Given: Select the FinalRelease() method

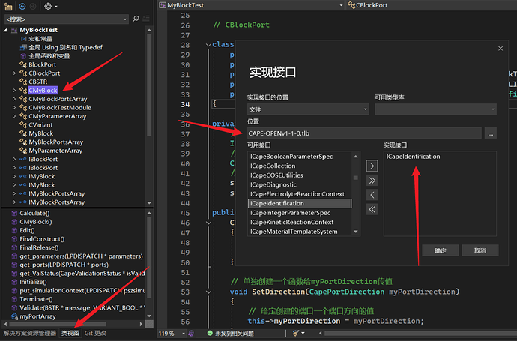Looking at the screenshot, I should tap(39, 247).
